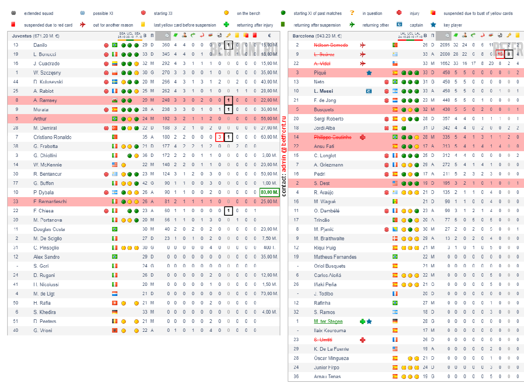
Task: Click Juventus age column header B
Action: point(145,35)
